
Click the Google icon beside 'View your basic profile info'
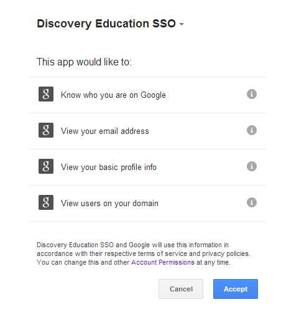46,166
